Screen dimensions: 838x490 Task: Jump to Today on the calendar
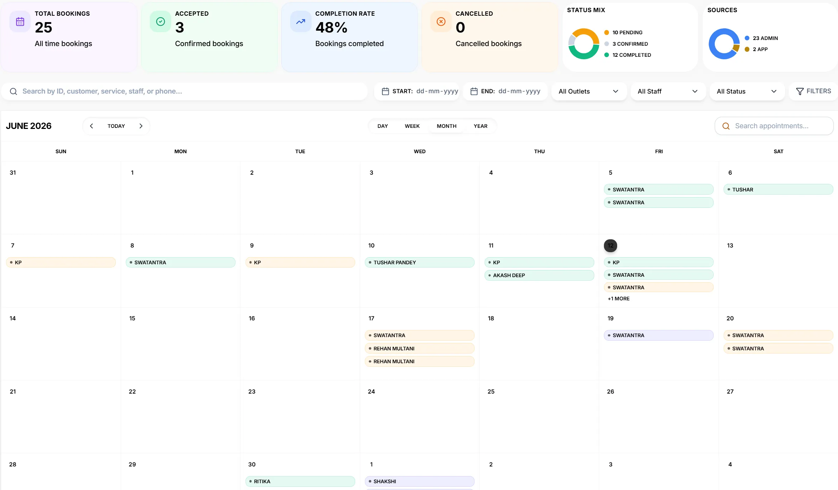(x=116, y=126)
